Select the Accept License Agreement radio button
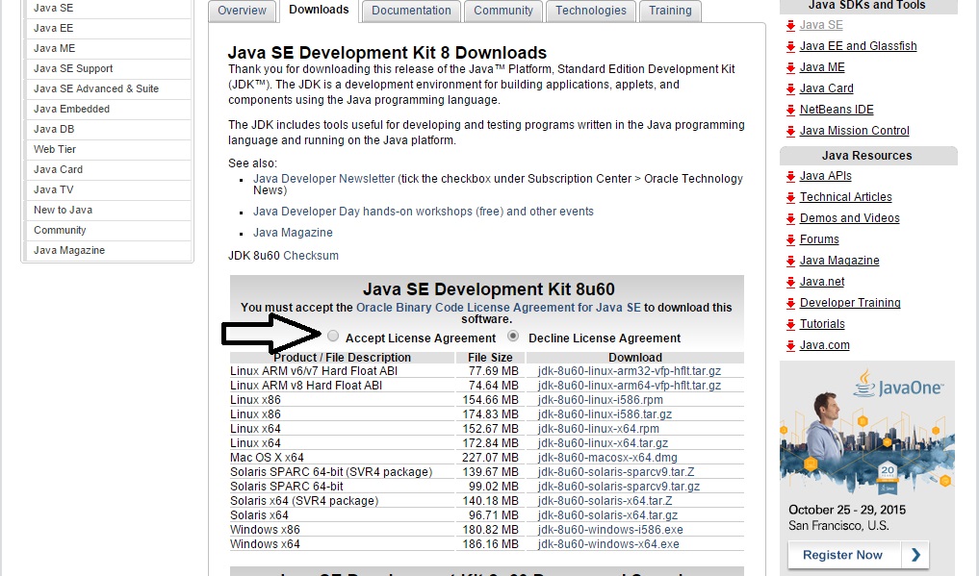Image resolution: width=979 pixels, height=576 pixels. pyautogui.click(x=332, y=336)
